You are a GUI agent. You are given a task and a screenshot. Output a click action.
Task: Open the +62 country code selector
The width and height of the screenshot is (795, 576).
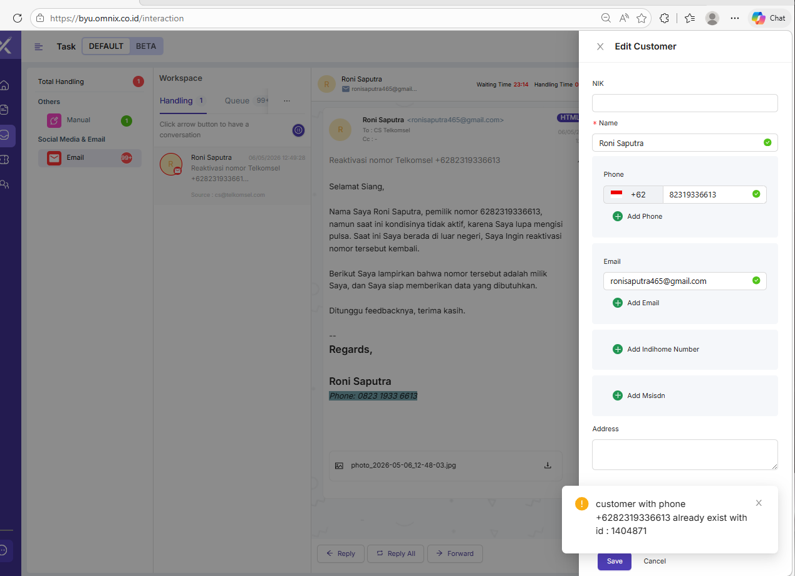point(633,195)
